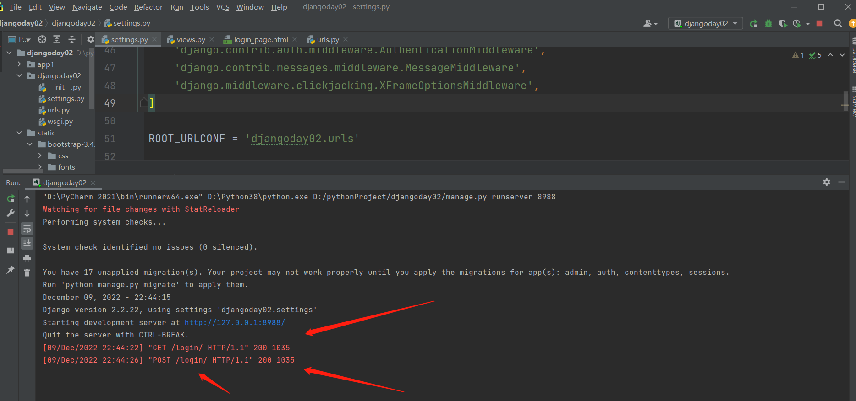Open Run panel settings gear
This screenshot has height=401, width=856.
click(827, 182)
